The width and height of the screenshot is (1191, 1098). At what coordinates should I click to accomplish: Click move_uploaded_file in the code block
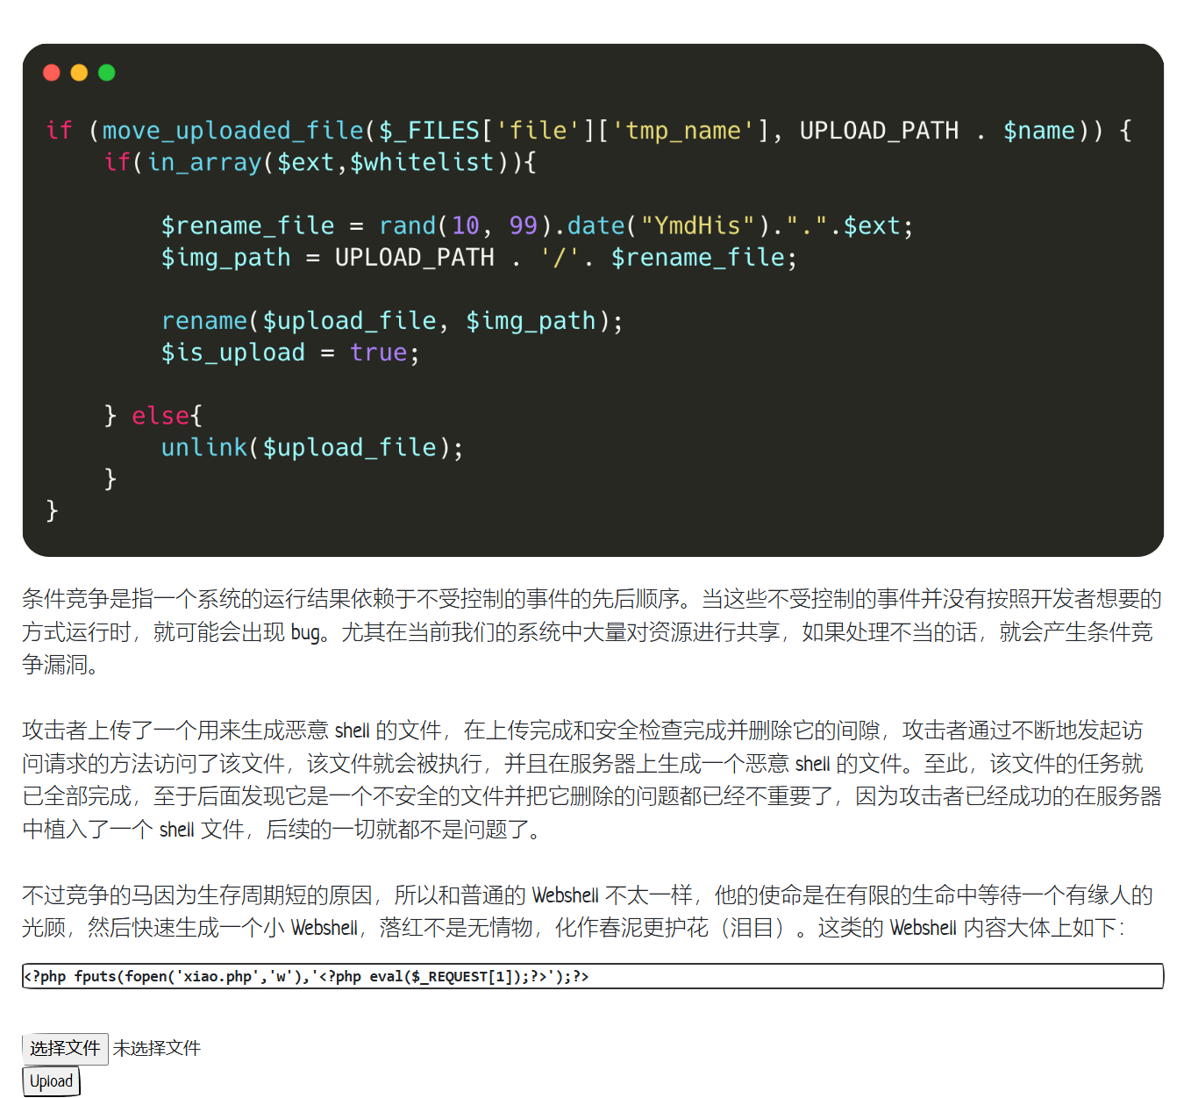232,131
